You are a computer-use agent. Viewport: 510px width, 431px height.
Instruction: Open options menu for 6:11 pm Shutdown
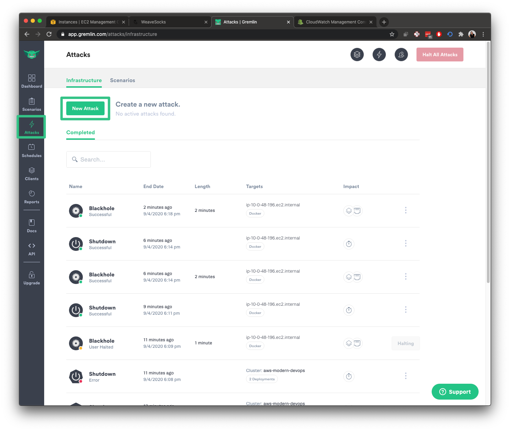(405, 310)
